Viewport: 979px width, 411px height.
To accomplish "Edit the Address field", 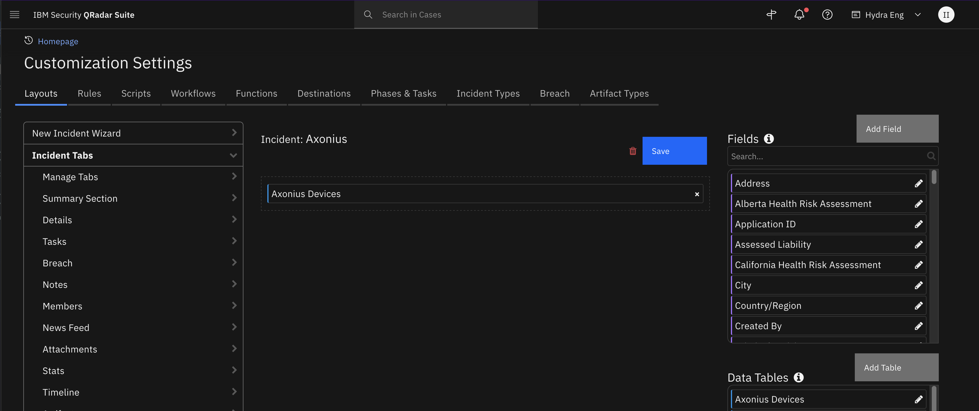I will tap(919, 184).
